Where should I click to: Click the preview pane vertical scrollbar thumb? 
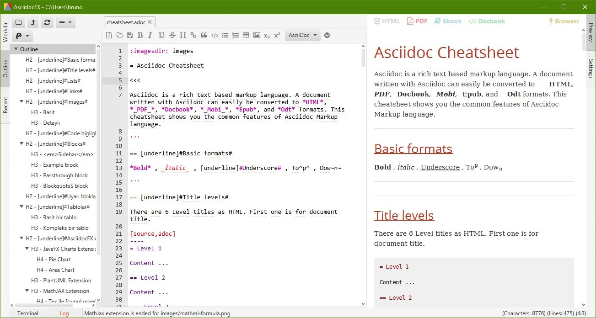pos(584,42)
